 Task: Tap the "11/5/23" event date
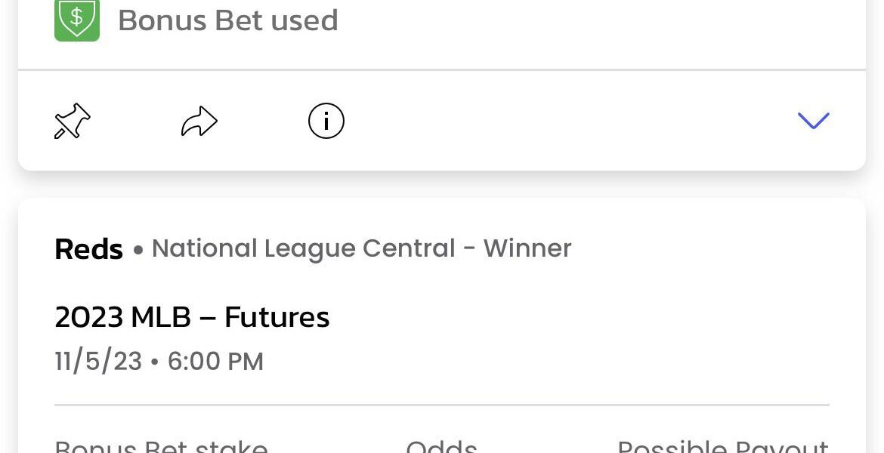[98, 362]
